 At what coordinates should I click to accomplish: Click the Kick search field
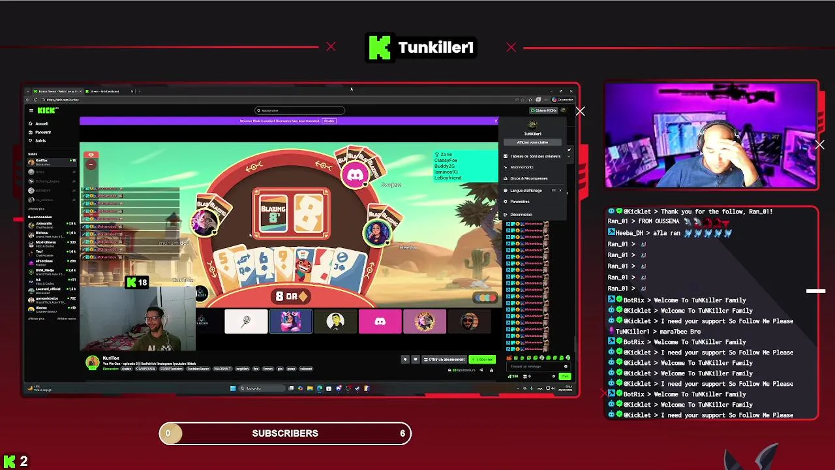(x=299, y=110)
